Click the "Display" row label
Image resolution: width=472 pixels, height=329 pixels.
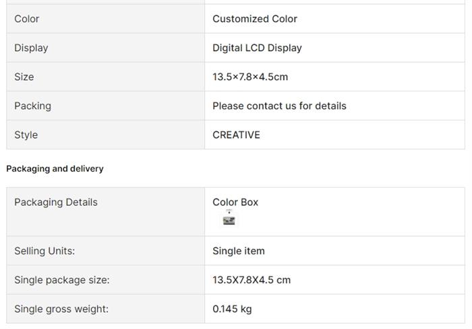(31, 48)
